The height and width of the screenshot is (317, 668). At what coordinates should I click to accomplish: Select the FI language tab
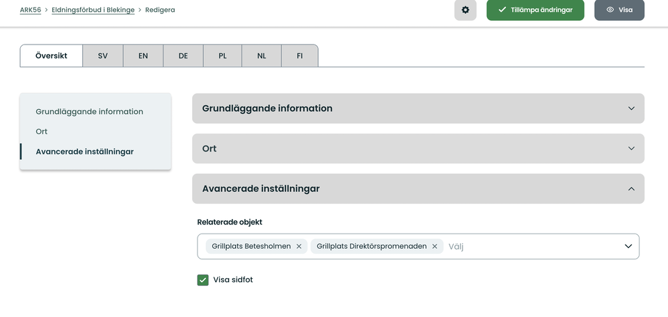(x=299, y=56)
